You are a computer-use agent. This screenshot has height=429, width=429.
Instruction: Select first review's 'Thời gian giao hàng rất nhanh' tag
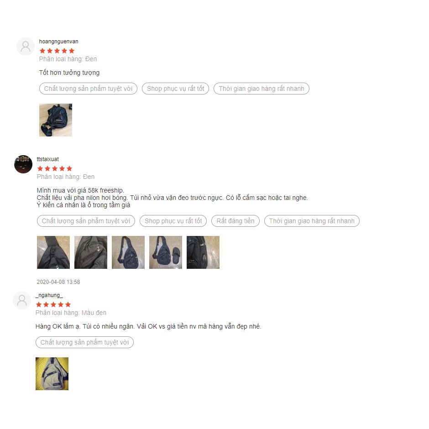pyautogui.click(x=262, y=89)
